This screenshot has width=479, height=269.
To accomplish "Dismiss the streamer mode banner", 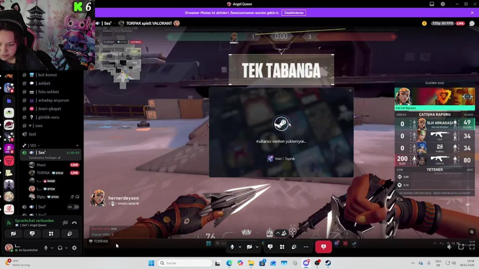I will (x=472, y=13).
